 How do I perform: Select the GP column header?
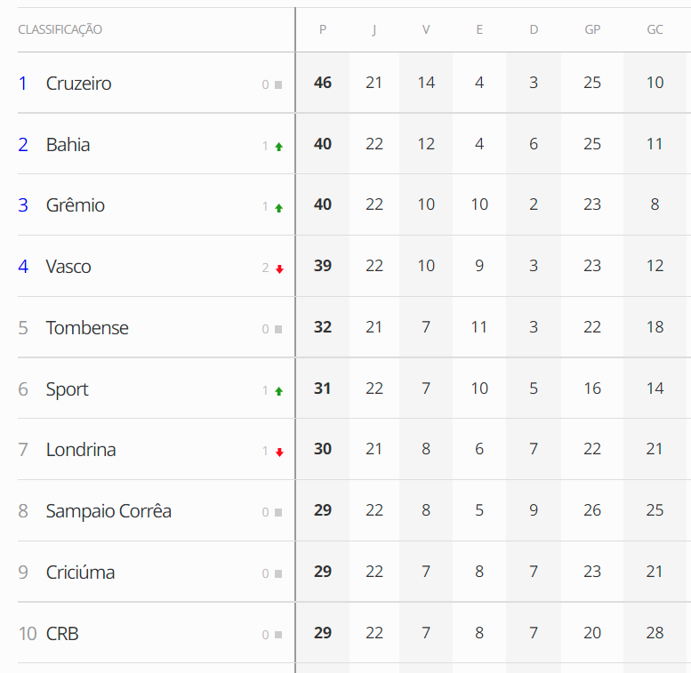[x=592, y=30]
